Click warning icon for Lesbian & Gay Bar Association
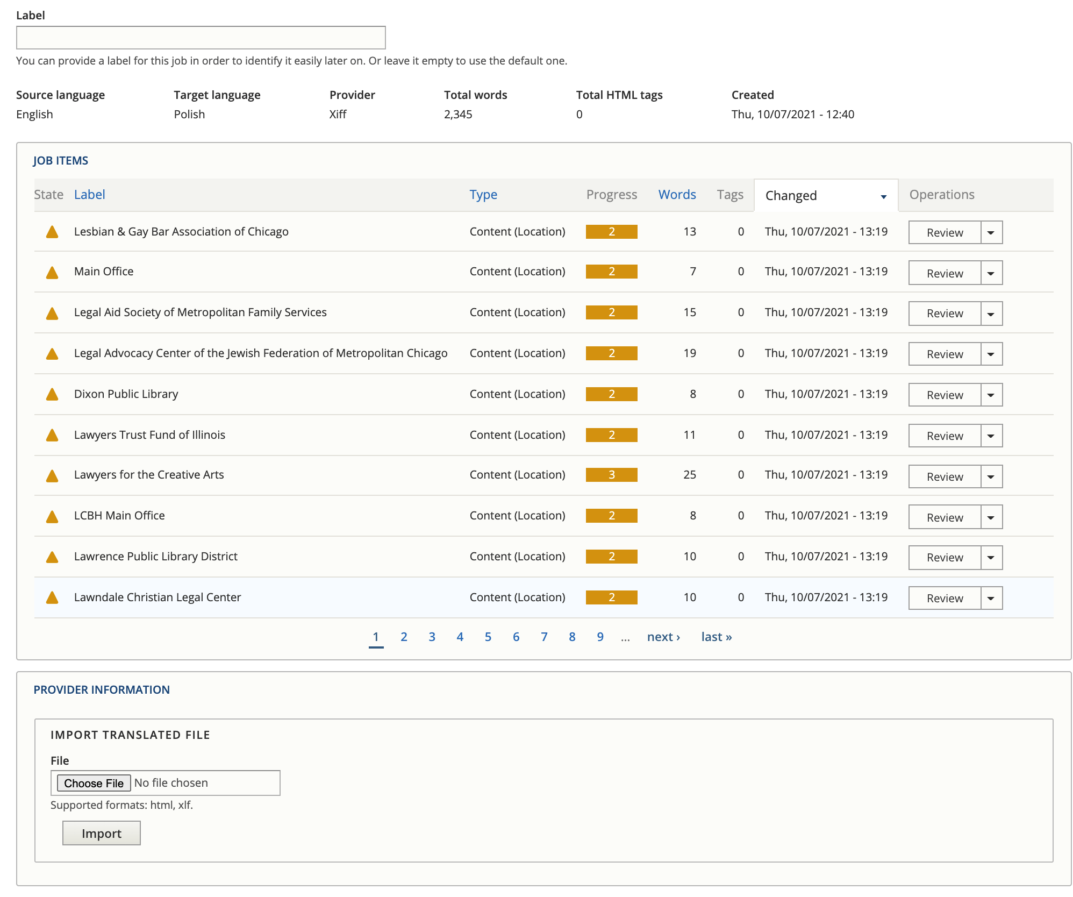Viewport: 1073px width, 897px height. (x=52, y=232)
